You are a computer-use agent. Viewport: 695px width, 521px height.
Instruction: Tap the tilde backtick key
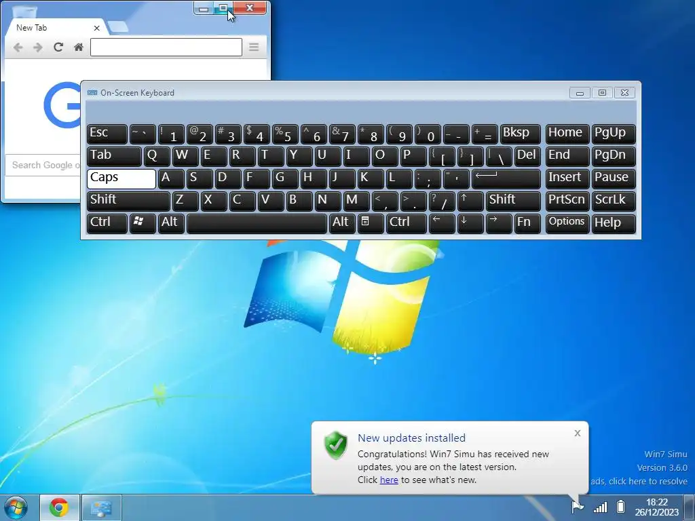143,134
